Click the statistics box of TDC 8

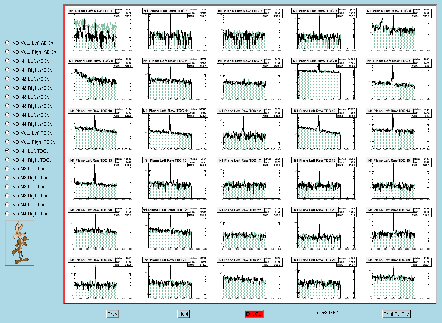click(x=347, y=63)
